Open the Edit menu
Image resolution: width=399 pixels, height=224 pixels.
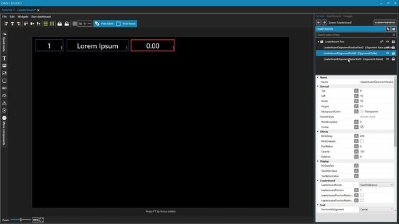[x=12, y=17]
